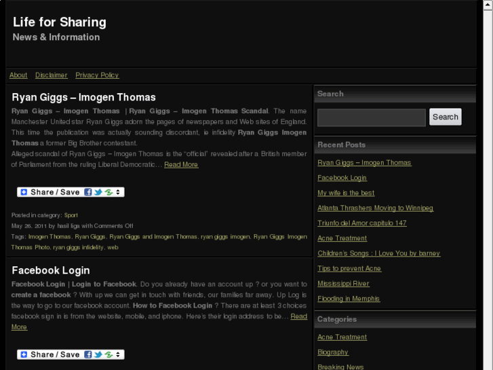Select the ryan giggs infidelity tag
This screenshot has height=370, width=493.
pyautogui.click(x=78, y=247)
